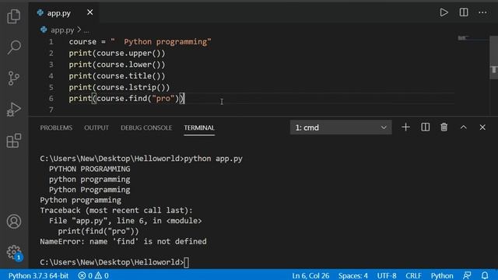Viewport: 498px width, 280px height.
Task: Switch to the DEBUG CONSOLE tab
Action: click(146, 128)
